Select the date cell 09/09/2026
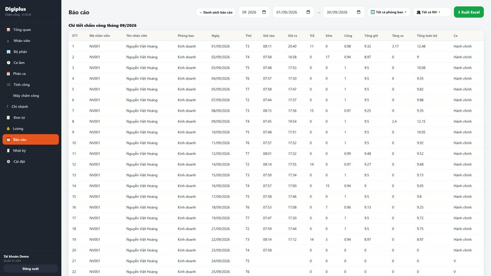The image size is (491, 276). 221,121
